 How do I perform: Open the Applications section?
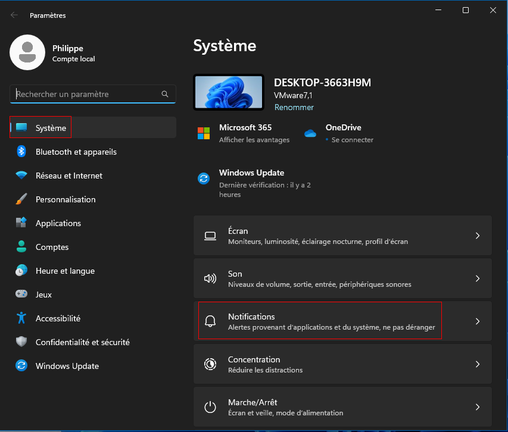point(93,223)
